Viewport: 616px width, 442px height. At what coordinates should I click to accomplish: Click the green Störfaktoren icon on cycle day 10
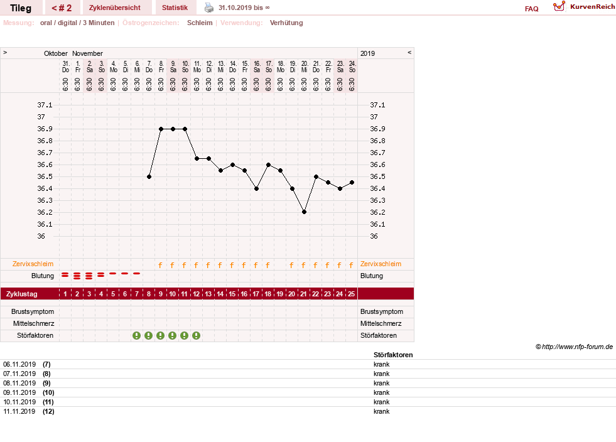[173, 335]
